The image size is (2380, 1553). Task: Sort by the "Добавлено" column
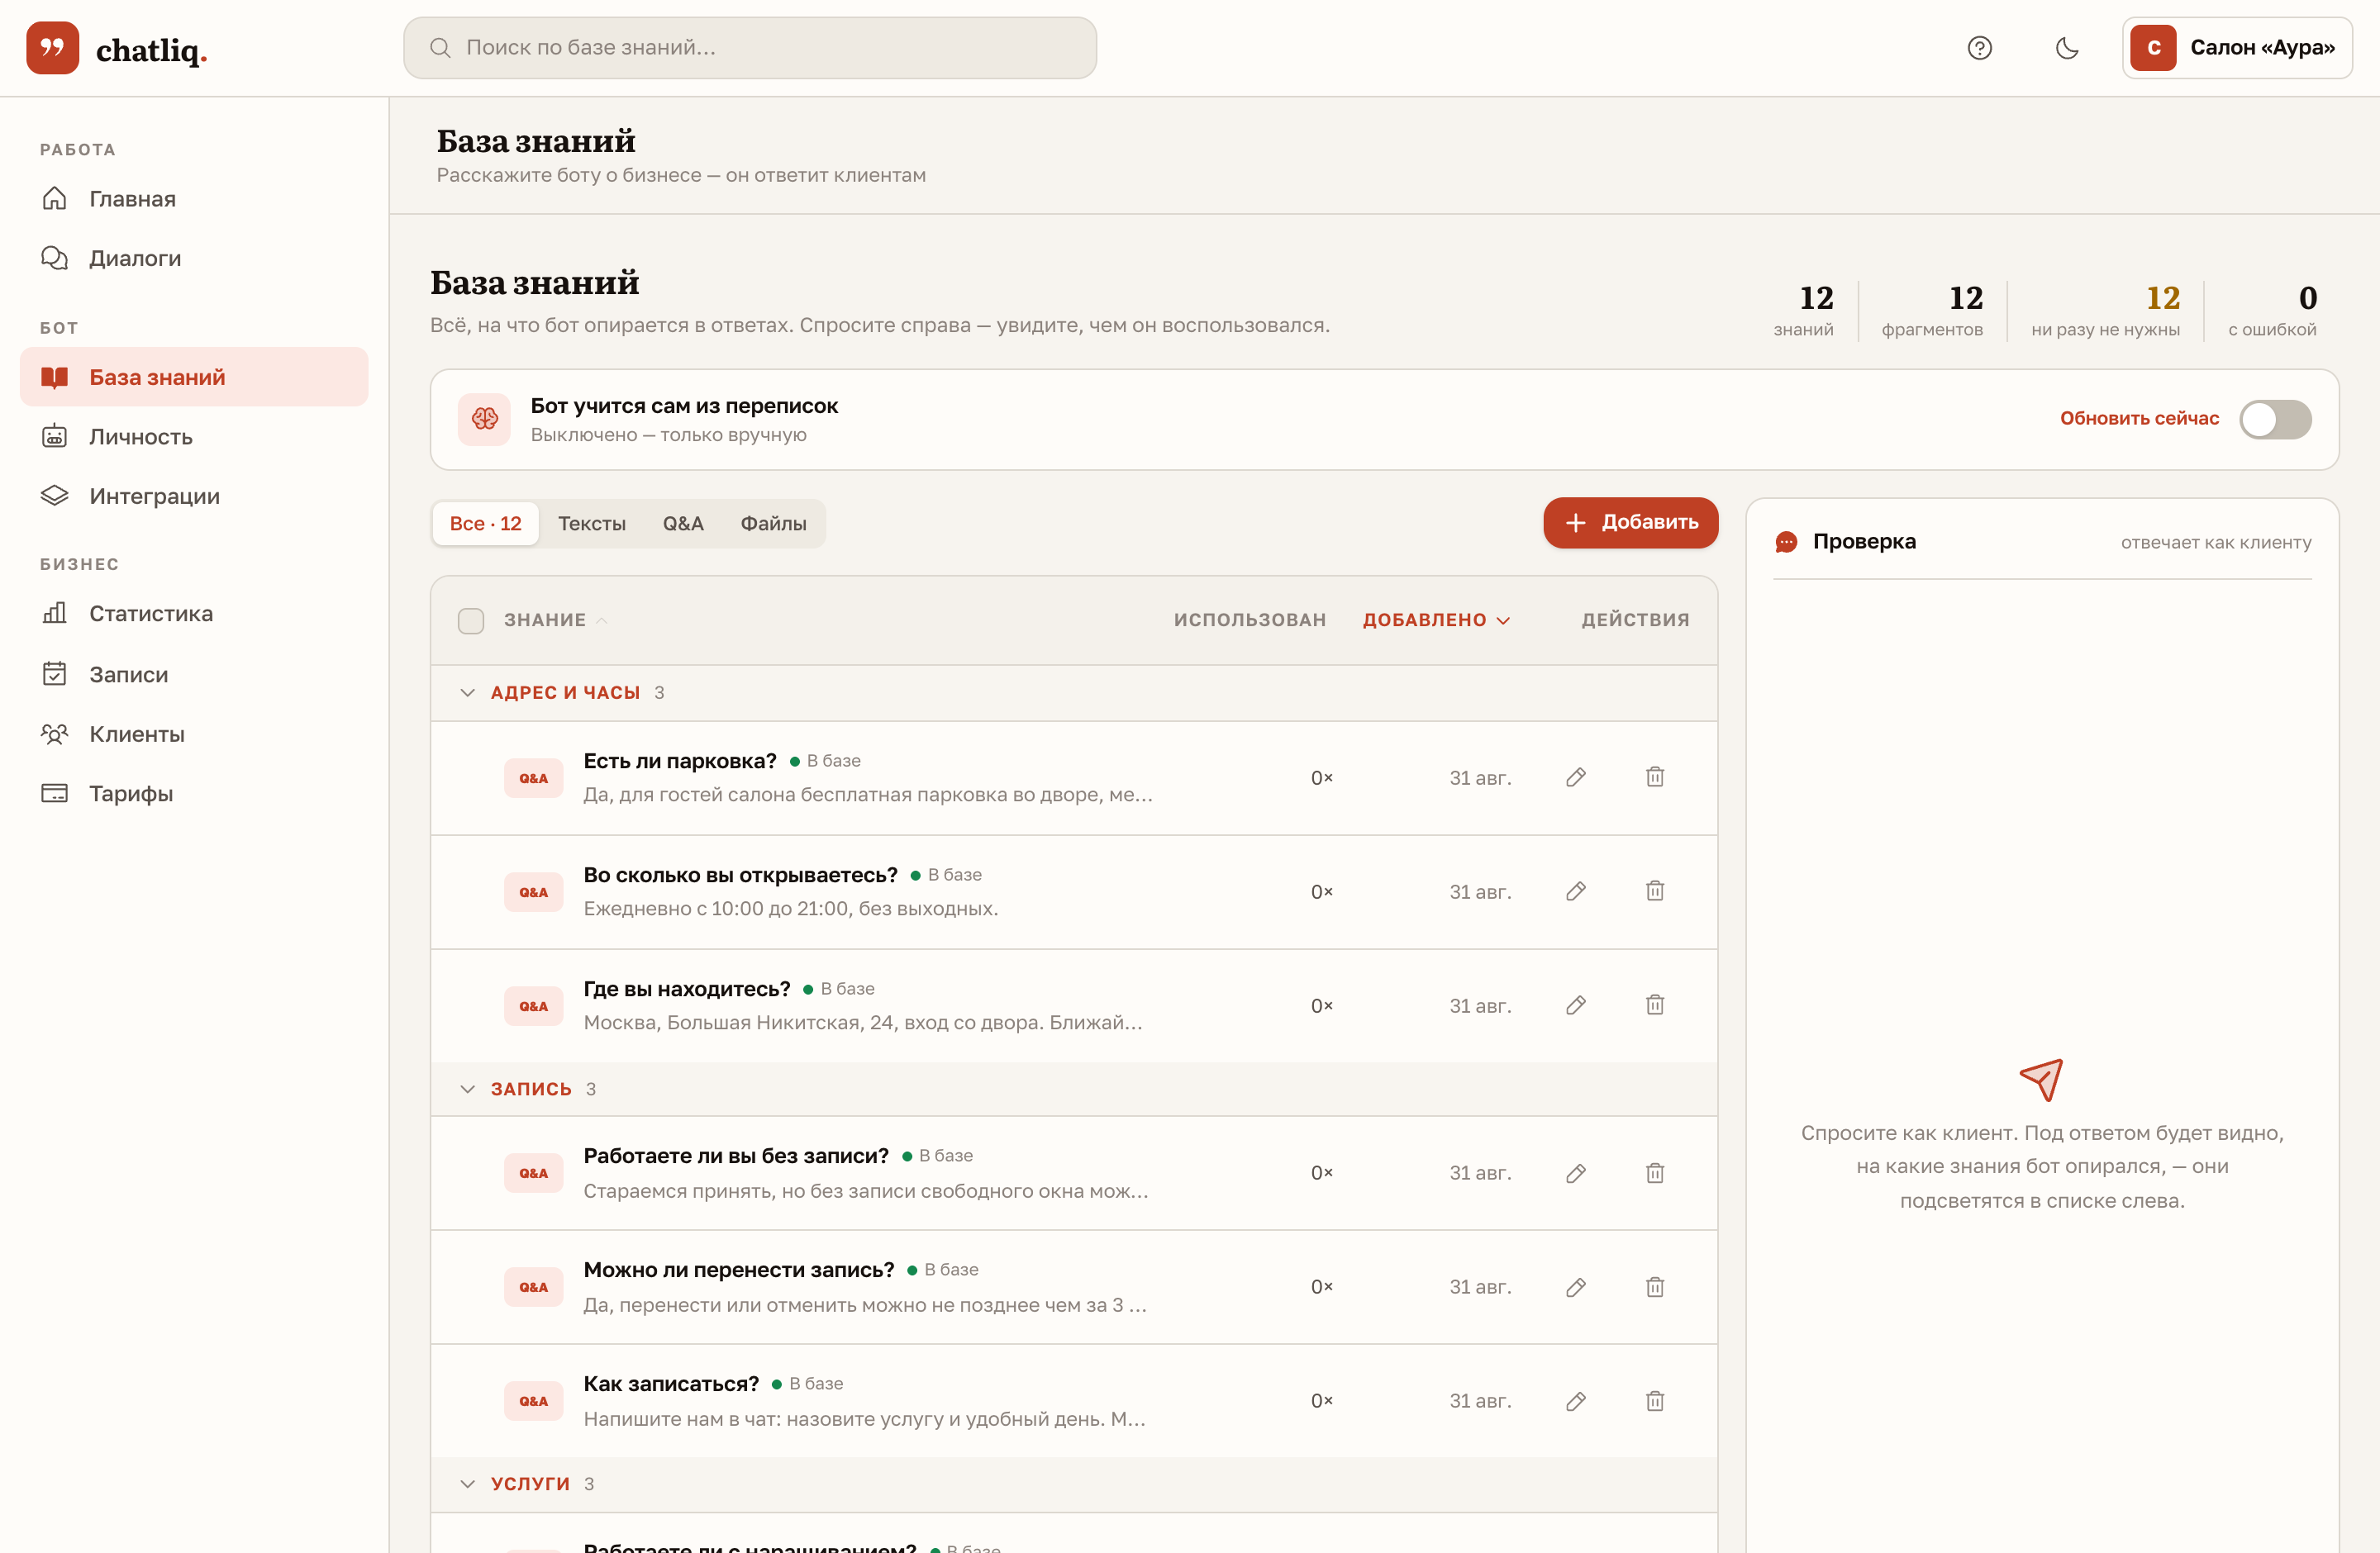(x=1436, y=620)
